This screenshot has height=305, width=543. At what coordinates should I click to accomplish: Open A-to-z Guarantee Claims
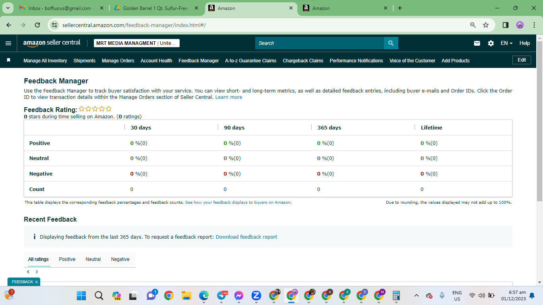coord(251,61)
